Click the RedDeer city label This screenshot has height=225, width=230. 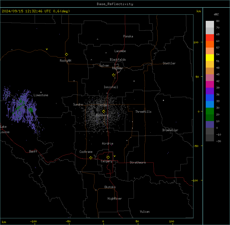tap(117, 68)
